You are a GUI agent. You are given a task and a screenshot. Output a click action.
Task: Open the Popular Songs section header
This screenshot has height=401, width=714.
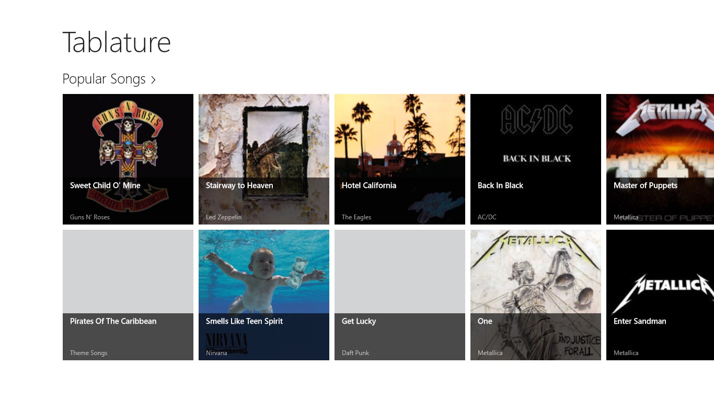[104, 79]
